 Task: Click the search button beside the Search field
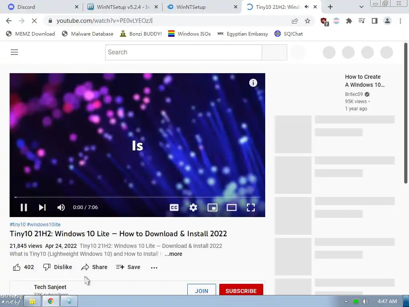click(x=274, y=52)
